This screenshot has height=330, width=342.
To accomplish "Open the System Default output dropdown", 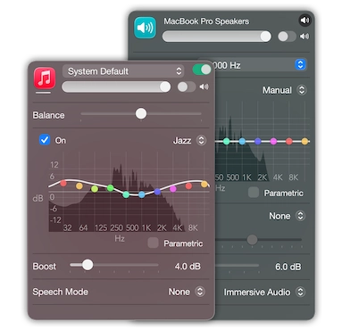I will pos(123,71).
